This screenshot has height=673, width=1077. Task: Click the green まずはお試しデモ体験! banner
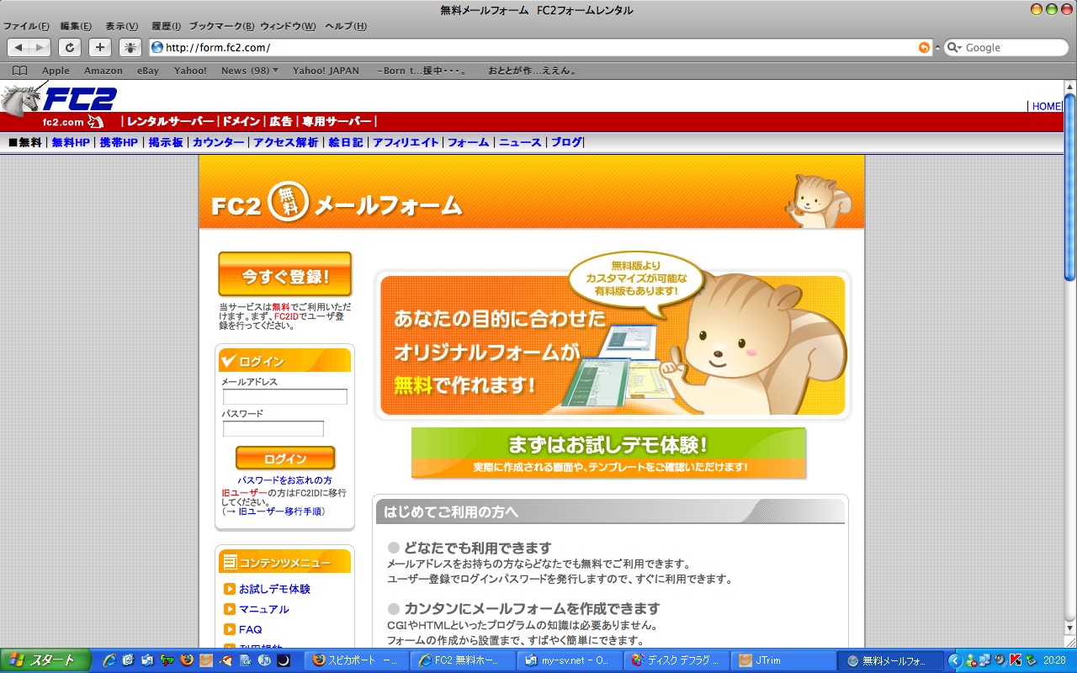point(608,453)
